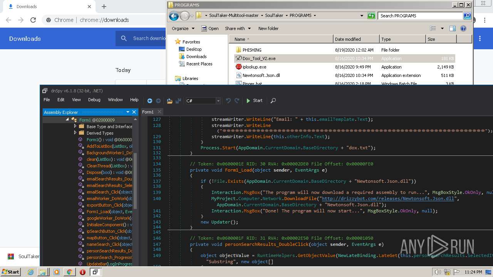Select the BackgroundWorker1_DoWork method
This screenshot has width=493, height=277.
tap(105, 153)
